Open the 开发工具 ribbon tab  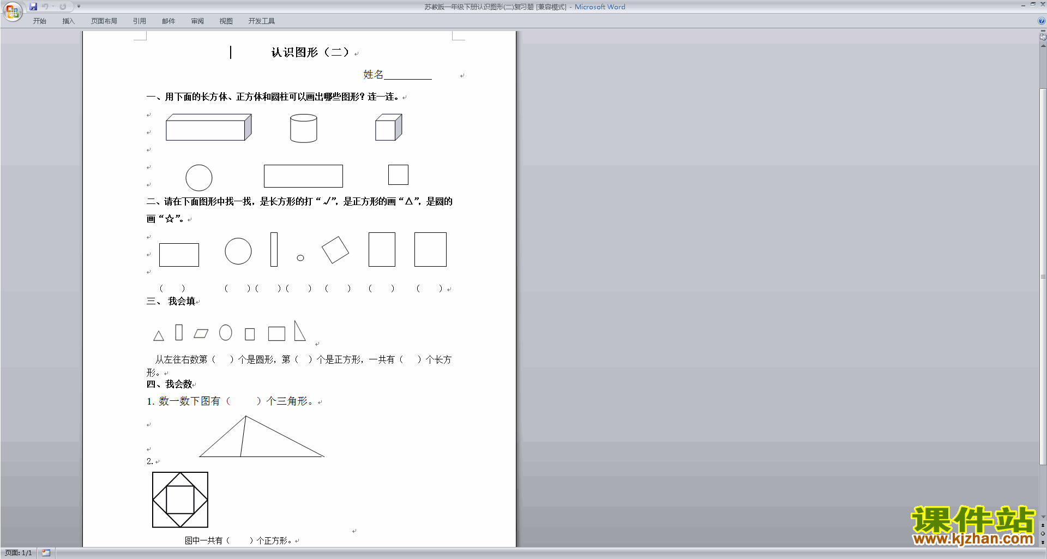tap(262, 21)
